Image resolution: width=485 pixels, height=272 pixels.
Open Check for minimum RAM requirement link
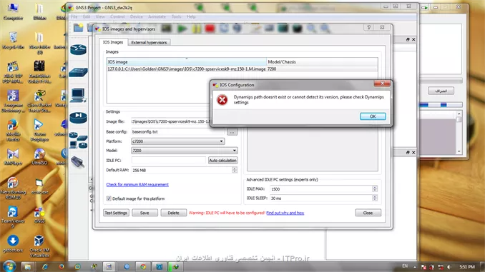click(x=137, y=185)
